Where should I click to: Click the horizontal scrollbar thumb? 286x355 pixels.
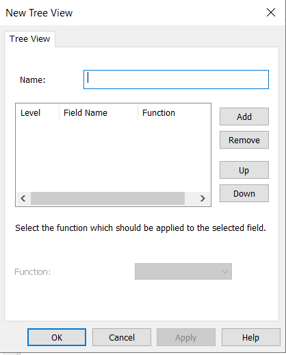107,198
